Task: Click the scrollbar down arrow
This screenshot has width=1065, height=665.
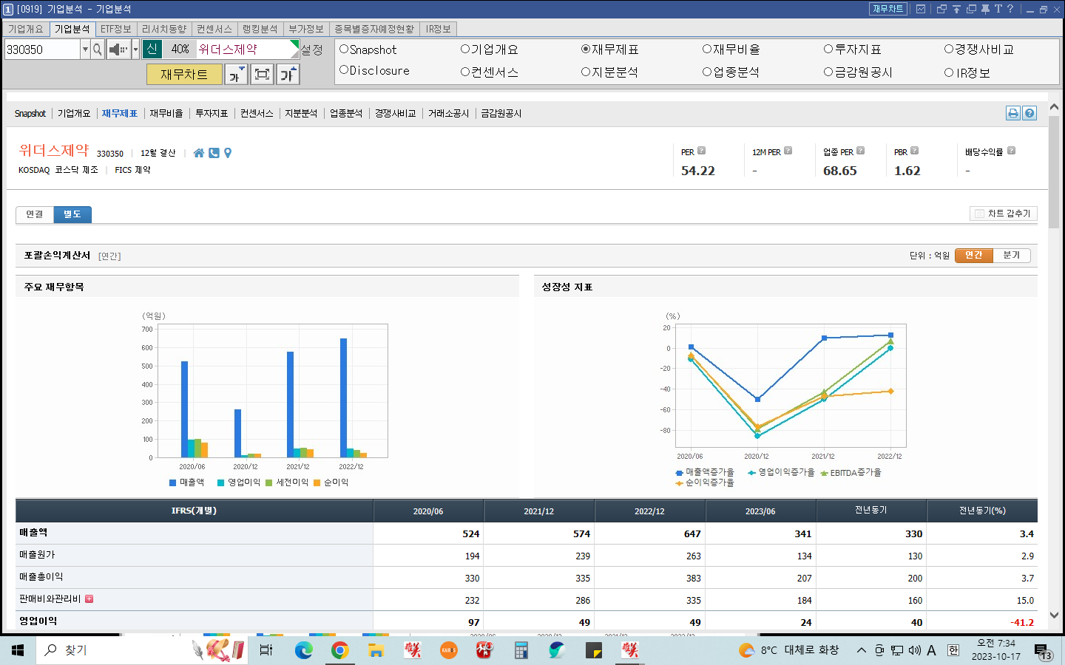Action: pos(1054,615)
